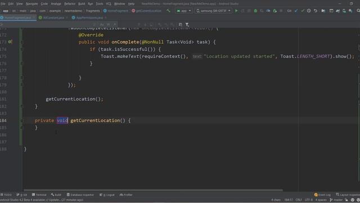Click the @Override annotation on line 172

pyautogui.click(x=91, y=35)
